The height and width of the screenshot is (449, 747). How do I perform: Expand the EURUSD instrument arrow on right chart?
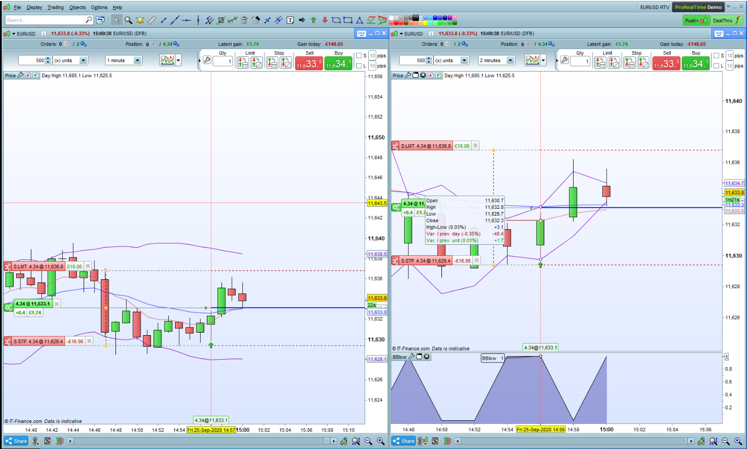(x=401, y=34)
